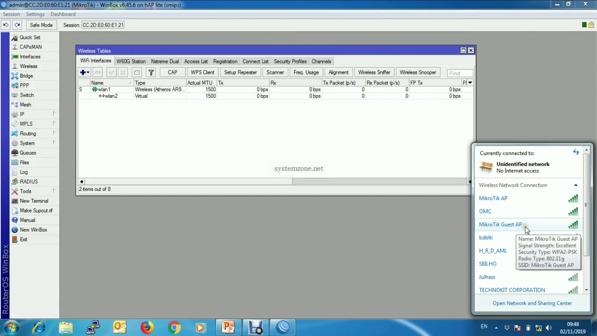This screenshot has width=597, height=336.
Task: Switch to the W60G Station tab
Action: point(131,61)
